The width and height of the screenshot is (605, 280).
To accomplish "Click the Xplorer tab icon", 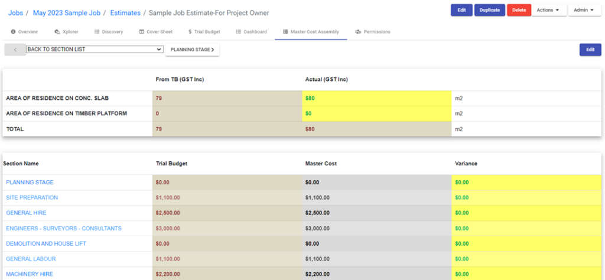I will [x=57, y=32].
